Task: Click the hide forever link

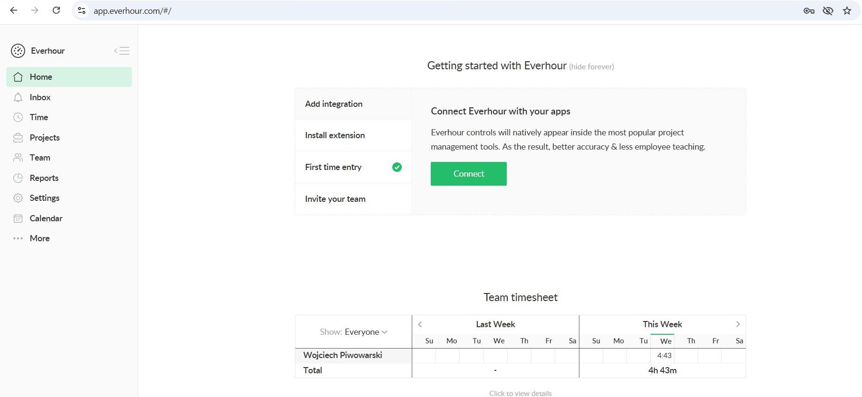Action: pyautogui.click(x=591, y=67)
